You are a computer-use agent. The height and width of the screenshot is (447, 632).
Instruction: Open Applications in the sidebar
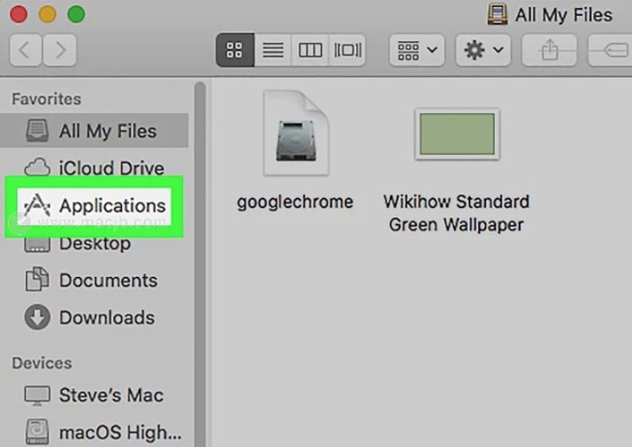(94, 206)
